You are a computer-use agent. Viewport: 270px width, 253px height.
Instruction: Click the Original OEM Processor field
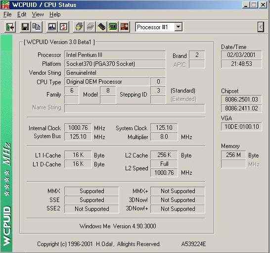click(107, 82)
